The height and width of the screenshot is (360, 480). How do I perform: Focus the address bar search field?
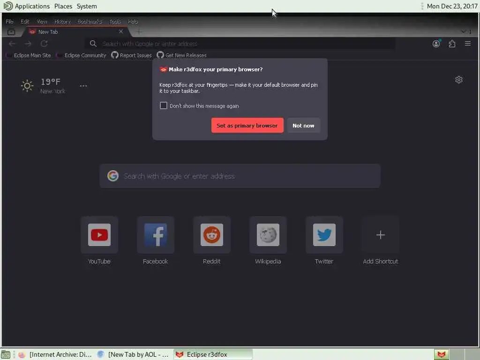pos(240,44)
